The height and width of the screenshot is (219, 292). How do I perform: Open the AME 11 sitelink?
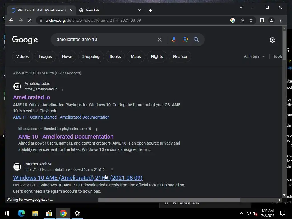pos(20,117)
